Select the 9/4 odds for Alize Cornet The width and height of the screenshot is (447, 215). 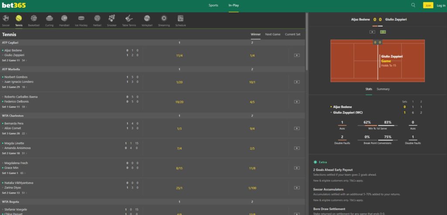[252, 128]
